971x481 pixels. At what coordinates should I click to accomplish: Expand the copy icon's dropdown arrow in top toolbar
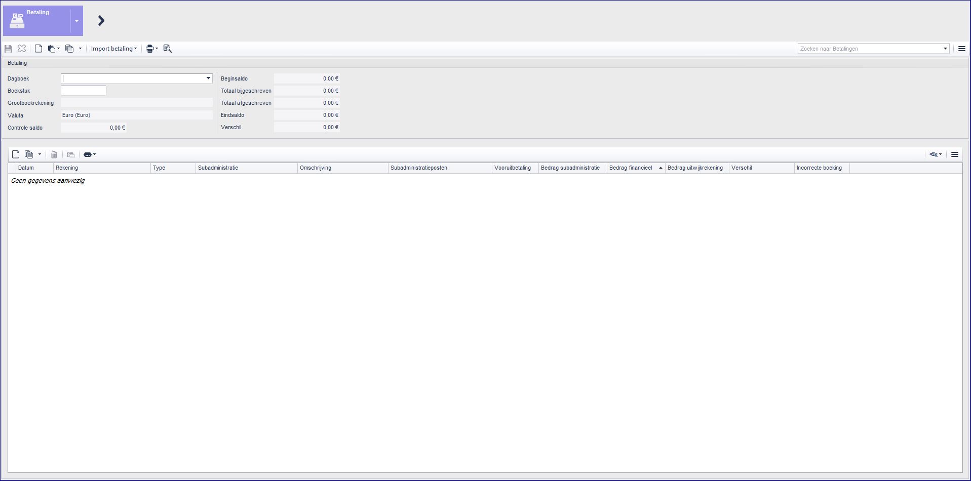[x=80, y=49]
